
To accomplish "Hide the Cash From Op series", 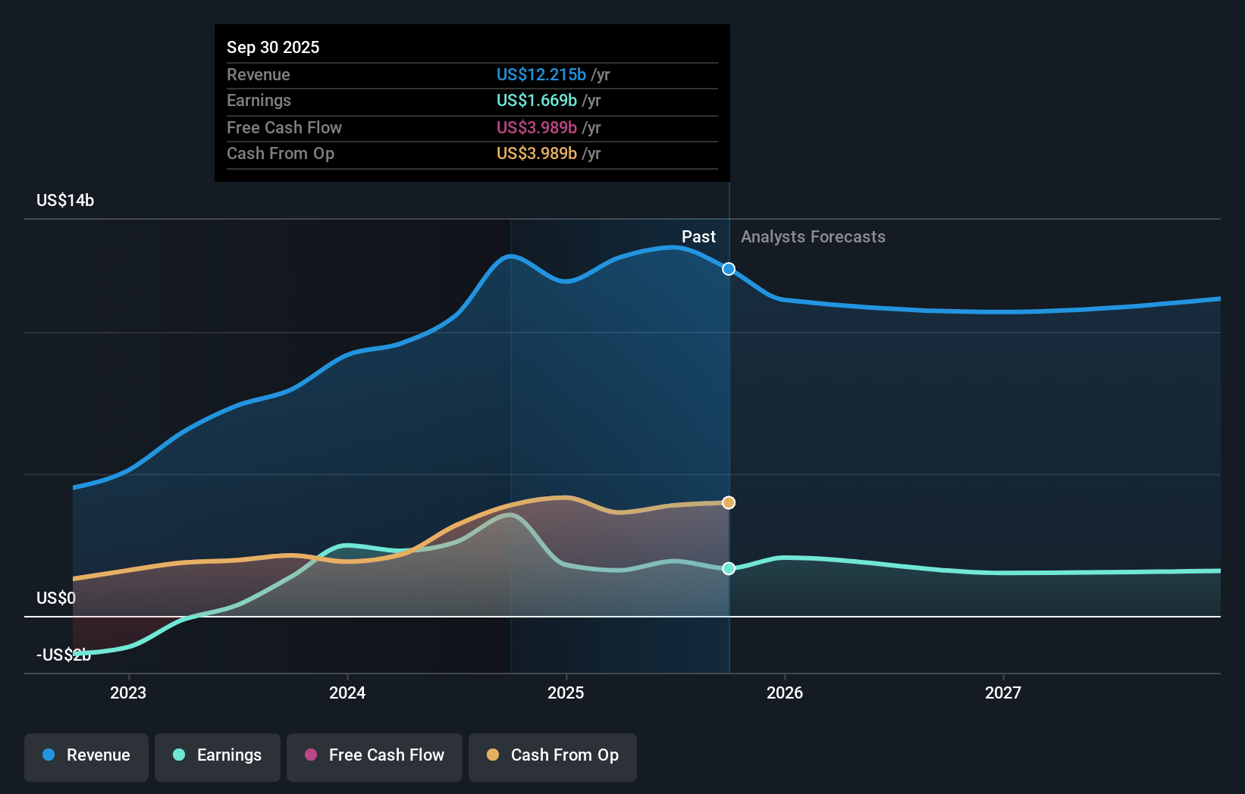I will click(552, 756).
